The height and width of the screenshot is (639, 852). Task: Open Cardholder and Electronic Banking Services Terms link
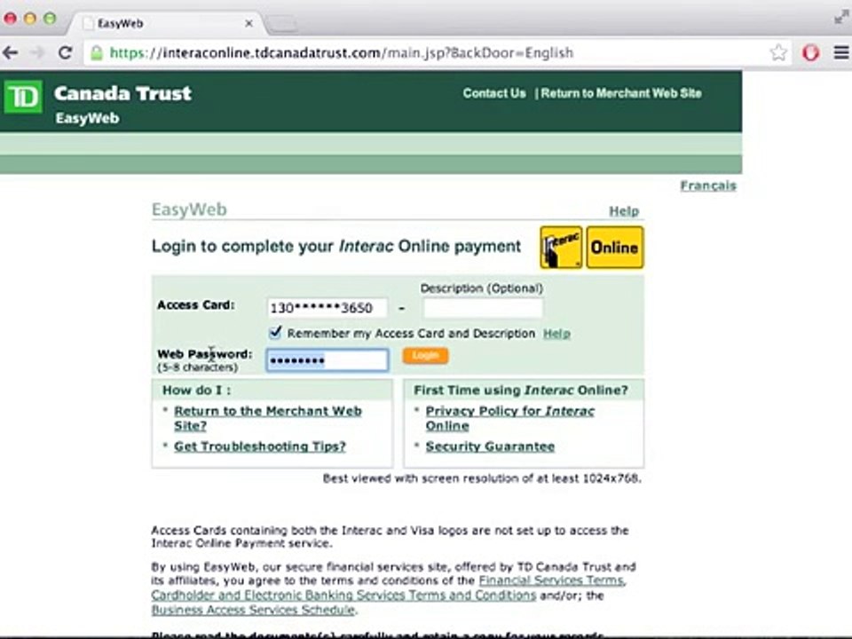[x=343, y=595]
